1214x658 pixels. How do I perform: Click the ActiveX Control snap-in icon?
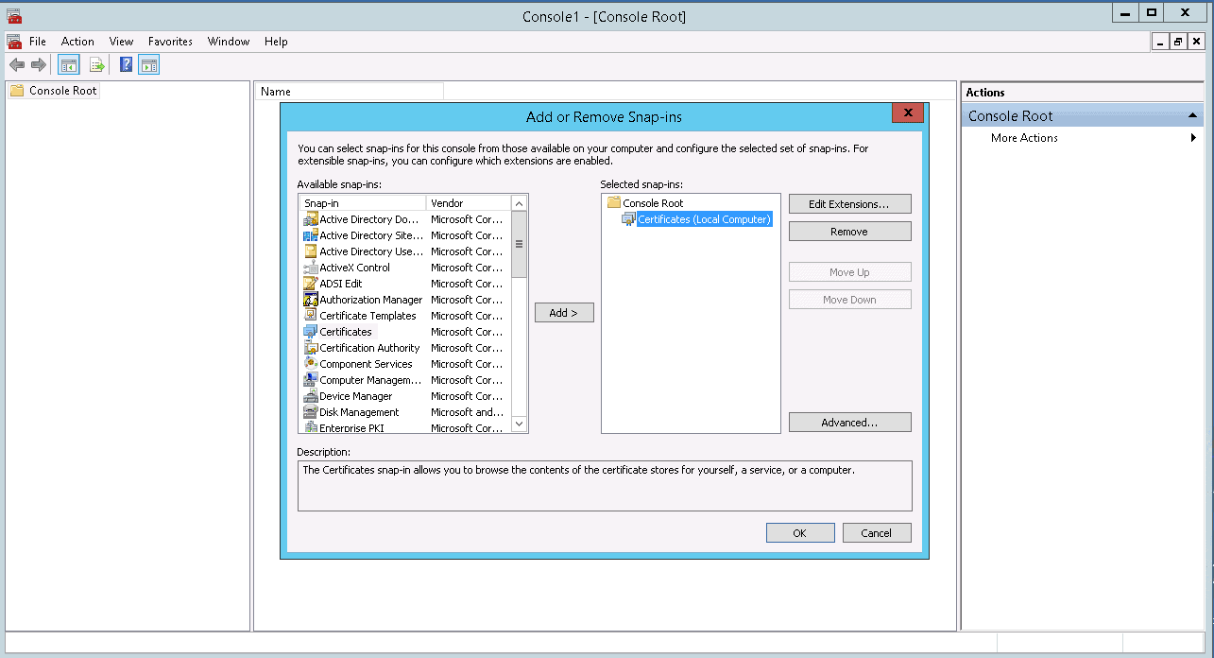[311, 268]
